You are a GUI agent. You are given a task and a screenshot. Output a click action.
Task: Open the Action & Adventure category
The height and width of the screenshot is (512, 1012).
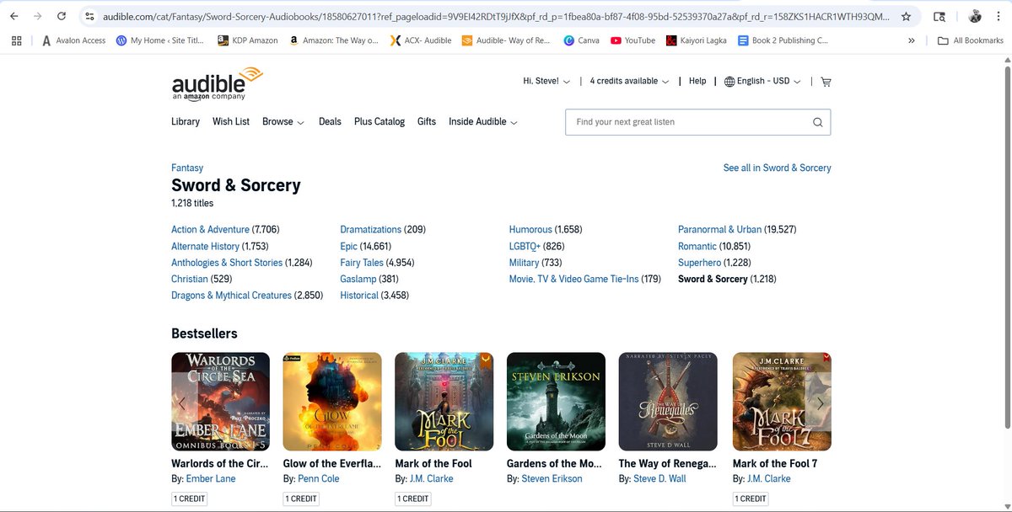(x=210, y=229)
